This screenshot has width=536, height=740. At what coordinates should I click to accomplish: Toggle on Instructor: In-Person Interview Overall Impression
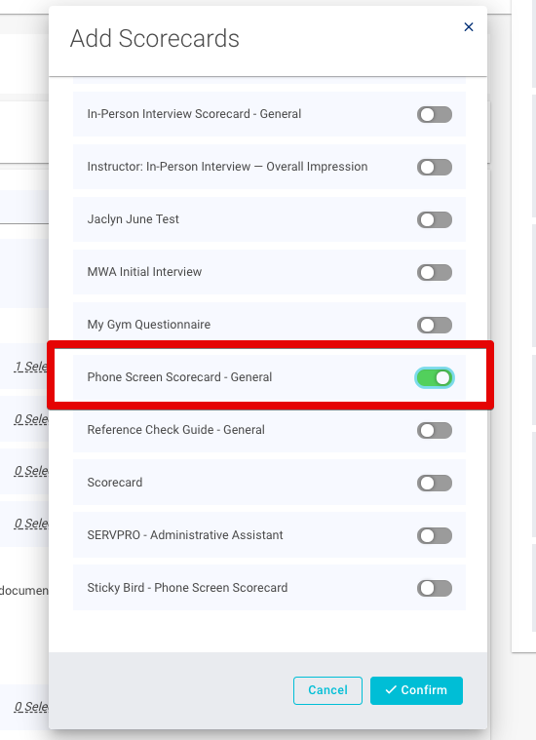point(435,167)
